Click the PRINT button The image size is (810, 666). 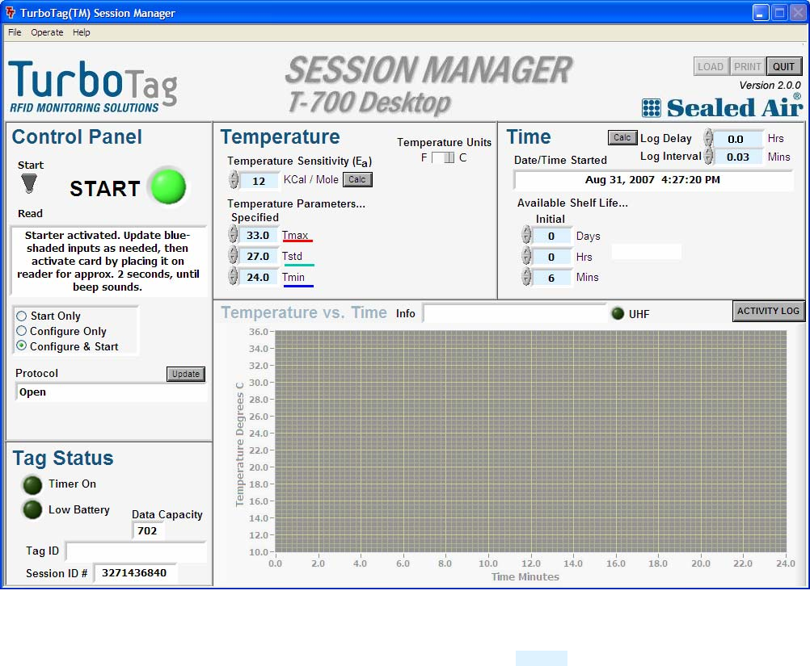[x=748, y=66]
